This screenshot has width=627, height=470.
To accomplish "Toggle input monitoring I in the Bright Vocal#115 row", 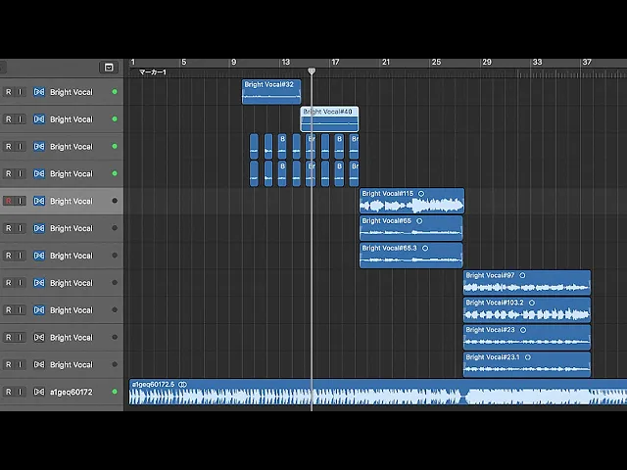I will point(20,201).
